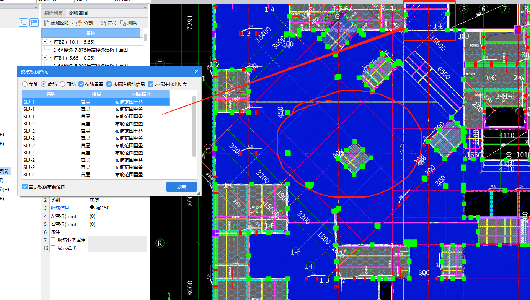530x300 pixels.
Task: Open the 添加图纸 dropdown arrow
Action: 72,23
